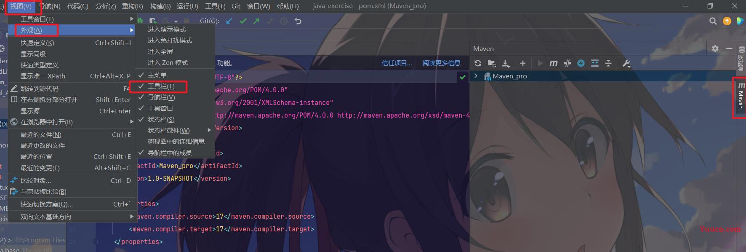Open Execute Maven Goal 'm' icon

click(x=554, y=63)
